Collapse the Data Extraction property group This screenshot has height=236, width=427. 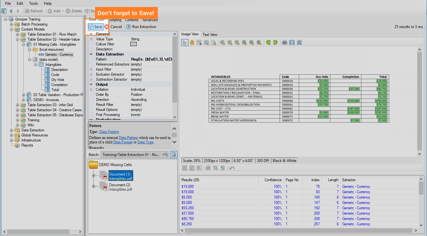91,54
